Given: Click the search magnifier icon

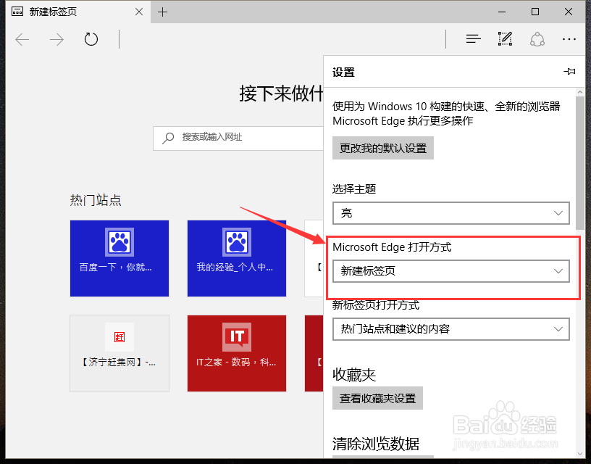Looking at the screenshot, I should (168, 138).
